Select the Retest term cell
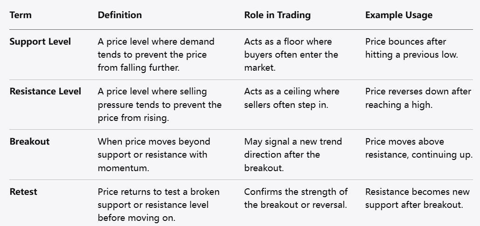 click(23, 192)
